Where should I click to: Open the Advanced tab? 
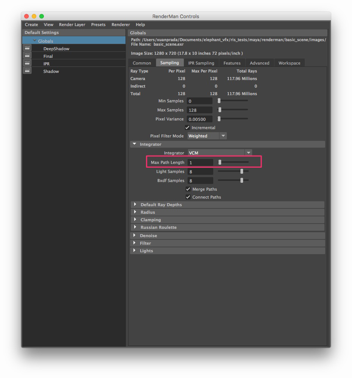[x=259, y=63]
